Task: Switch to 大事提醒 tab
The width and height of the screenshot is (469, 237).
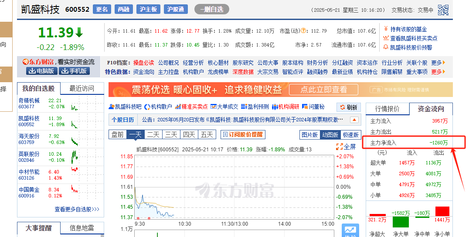Action: tap(39, 228)
